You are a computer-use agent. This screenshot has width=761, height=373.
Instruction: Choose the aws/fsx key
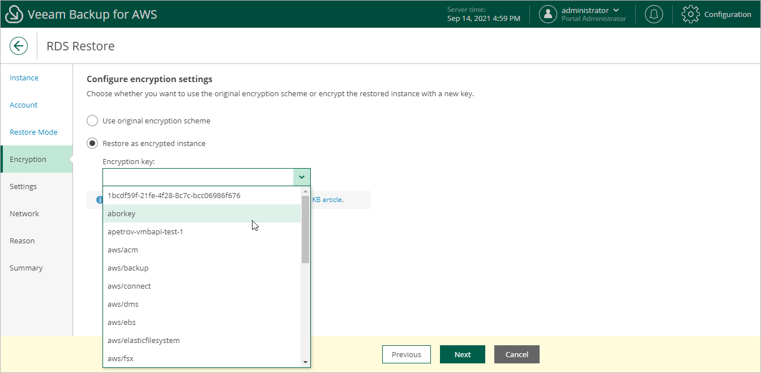(x=202, y=358)
